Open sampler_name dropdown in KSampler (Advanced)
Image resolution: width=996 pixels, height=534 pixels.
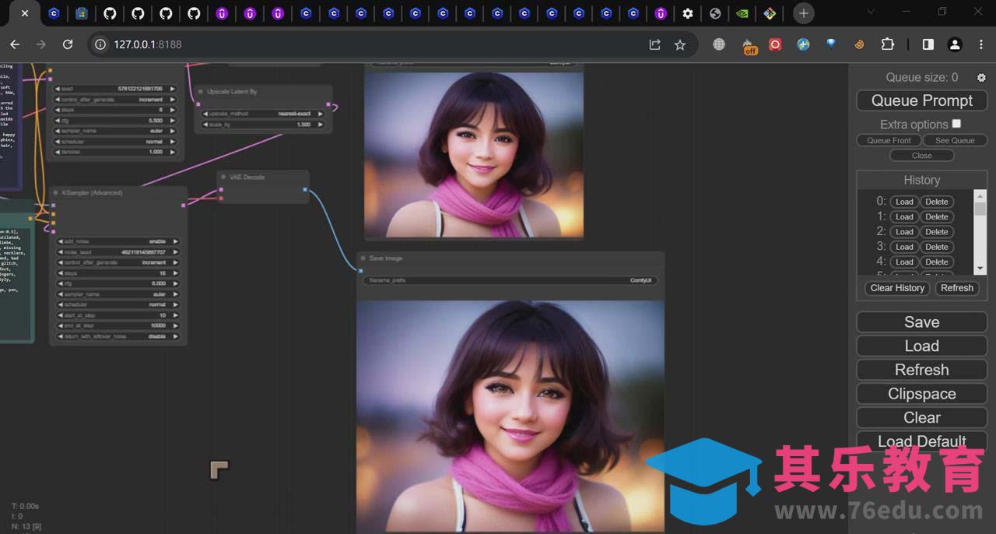pyautogui.click(x=117, y=294)
